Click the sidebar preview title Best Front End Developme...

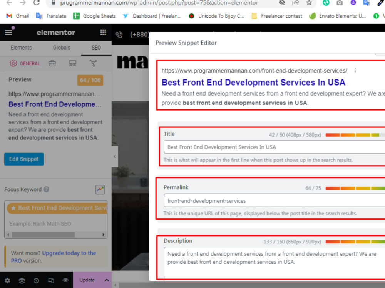(55, 104)
